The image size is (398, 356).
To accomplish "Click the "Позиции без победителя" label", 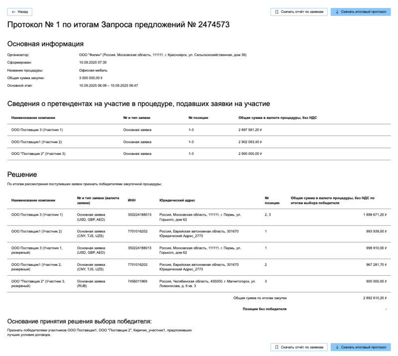I will [264, 309].
